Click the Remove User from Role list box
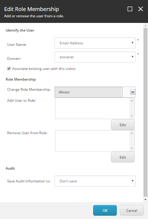 (x=95, y=141)
